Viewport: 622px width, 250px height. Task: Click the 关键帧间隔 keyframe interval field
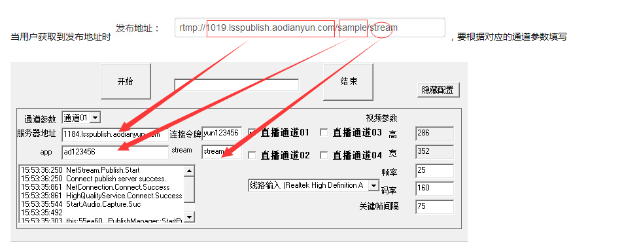click(x=435, y=207)
